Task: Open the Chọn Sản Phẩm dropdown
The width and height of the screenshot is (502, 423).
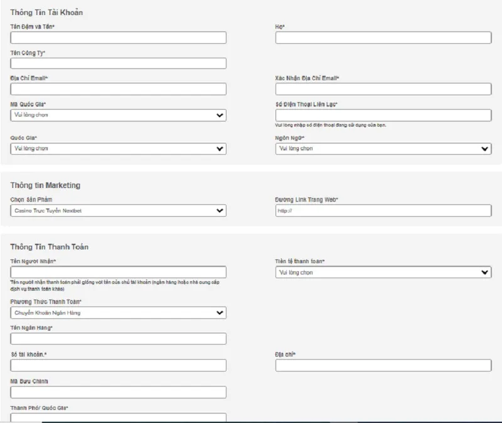Action: click(x=118, y=211)
